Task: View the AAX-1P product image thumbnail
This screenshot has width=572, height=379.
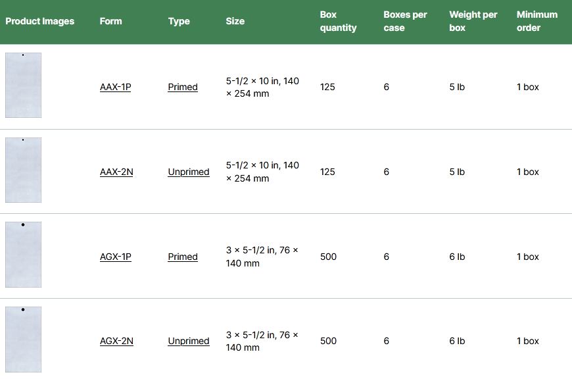Action: (x=24, y=85)
